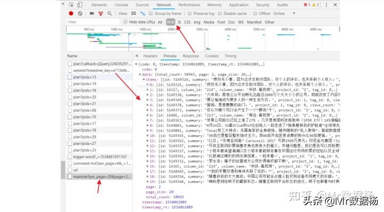The image size is (384, 212).
Task: Open the Timing tab in details
Action: [230, 56]
